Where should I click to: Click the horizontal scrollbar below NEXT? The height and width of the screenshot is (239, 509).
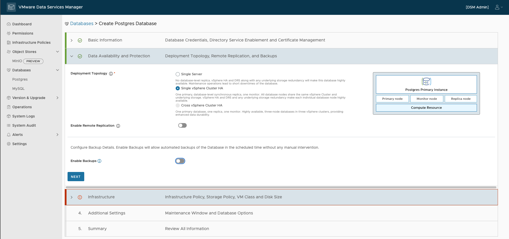(281, 187)
